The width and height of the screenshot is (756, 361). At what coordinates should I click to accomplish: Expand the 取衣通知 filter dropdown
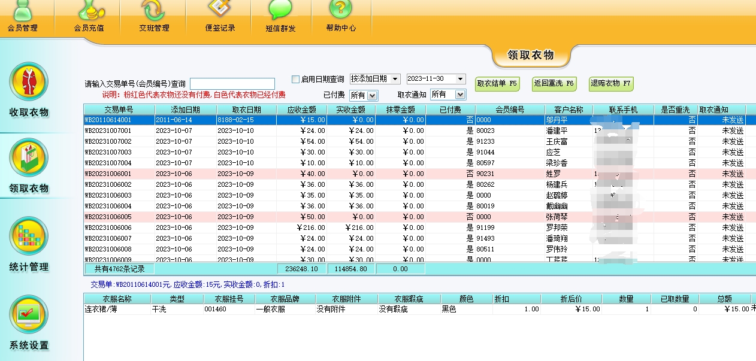pyautogui.click(x=459, y=95)
